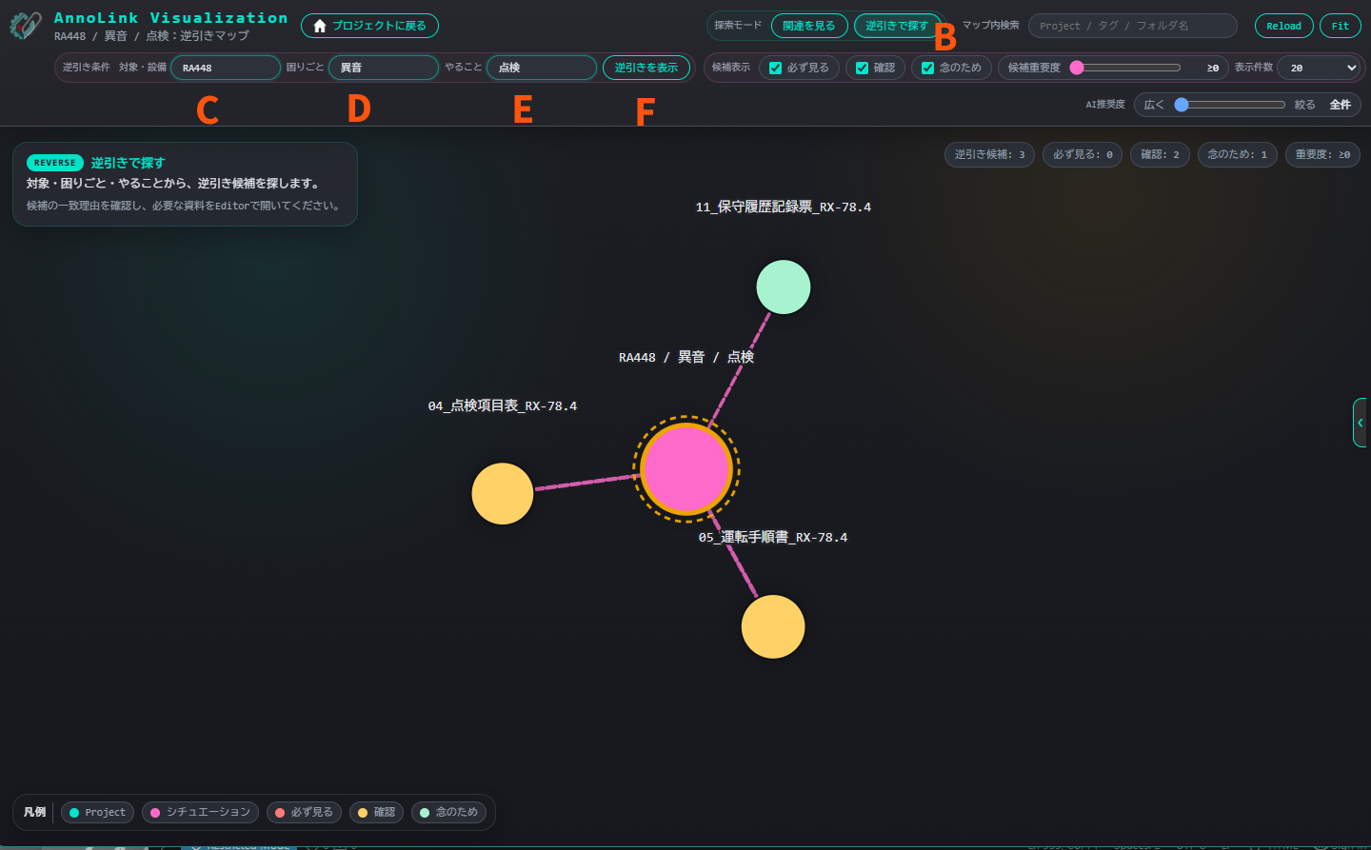Click the シチュエーション legend chip
The height and width of the screenshot is (850, 1371).
(x=200, y=812)
